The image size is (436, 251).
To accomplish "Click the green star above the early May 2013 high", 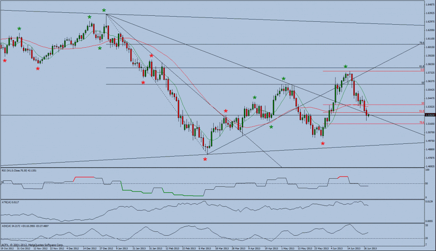I will pyautogui.click(x=283, y=79).
